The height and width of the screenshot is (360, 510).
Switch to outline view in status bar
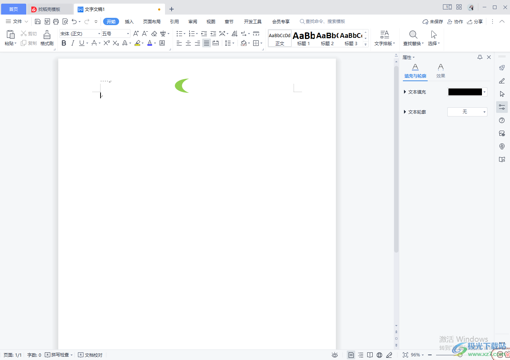coord(360,355)
